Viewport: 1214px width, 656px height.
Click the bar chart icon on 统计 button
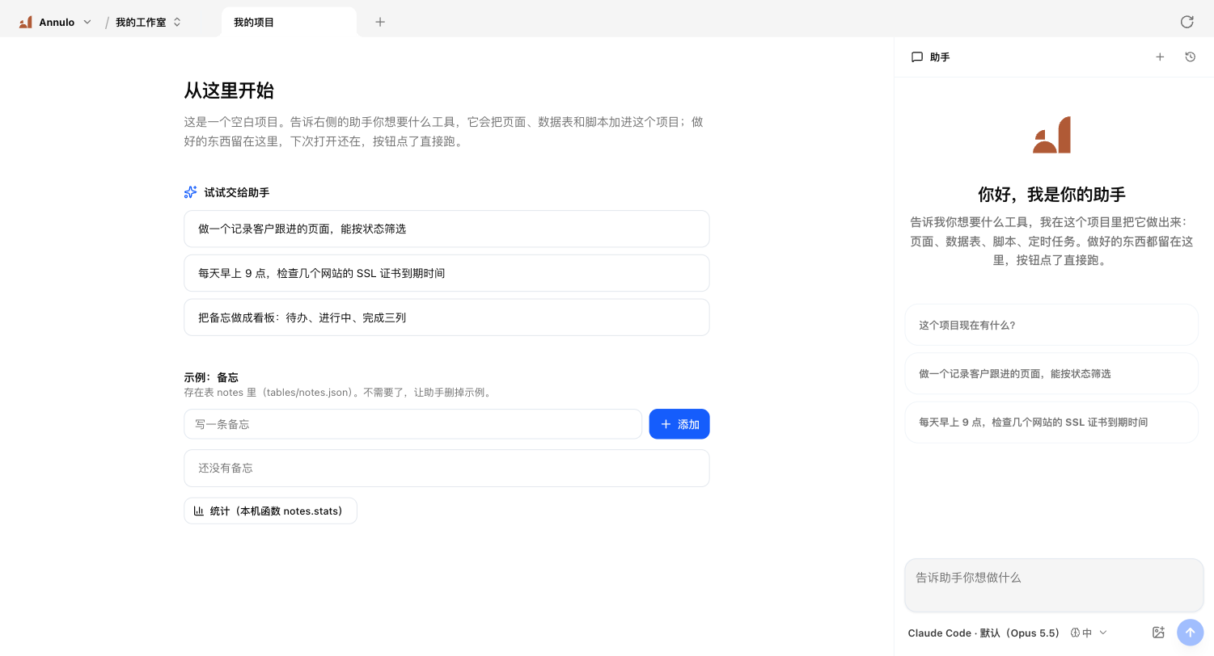(x=199, y=511)
